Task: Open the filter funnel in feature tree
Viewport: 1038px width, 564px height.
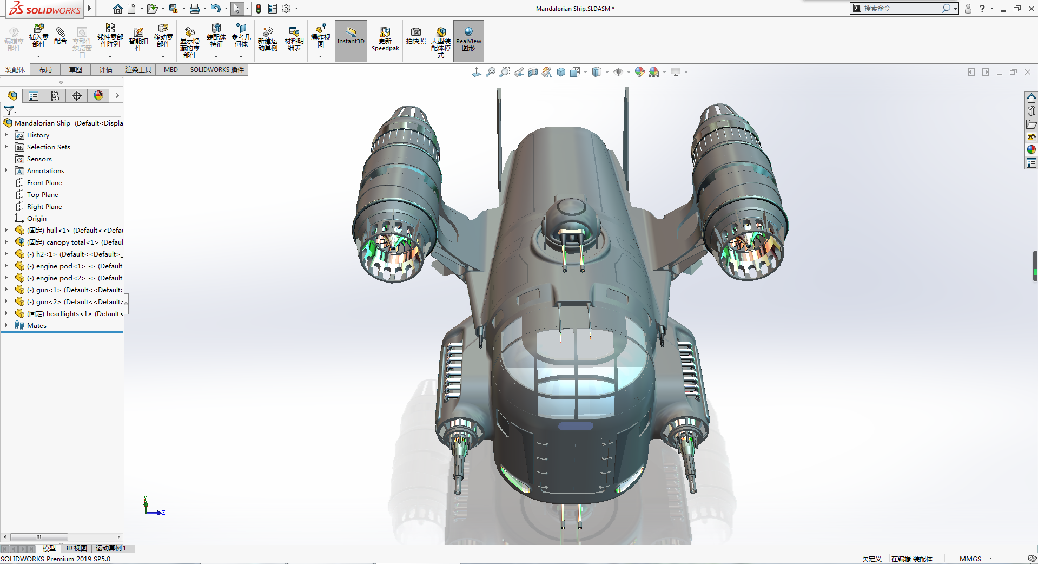Action: (10, 110)
